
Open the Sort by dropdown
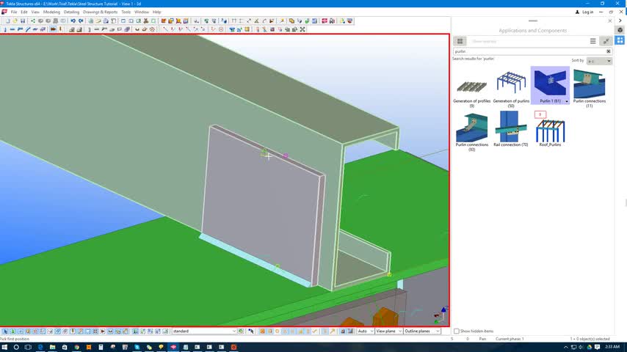point(599,61)
